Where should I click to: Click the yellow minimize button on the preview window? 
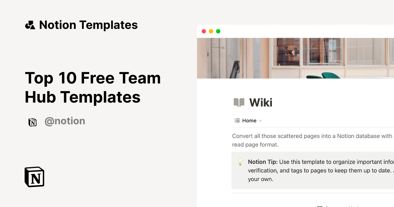(211, 31)
